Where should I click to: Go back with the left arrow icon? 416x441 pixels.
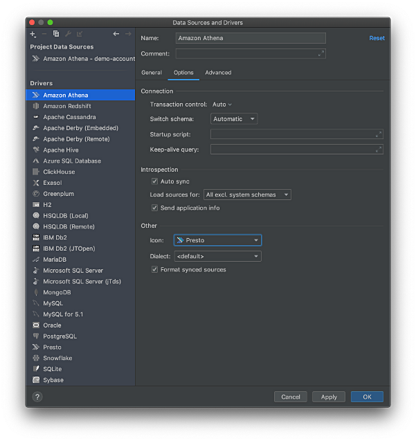[x=116, y=34]
